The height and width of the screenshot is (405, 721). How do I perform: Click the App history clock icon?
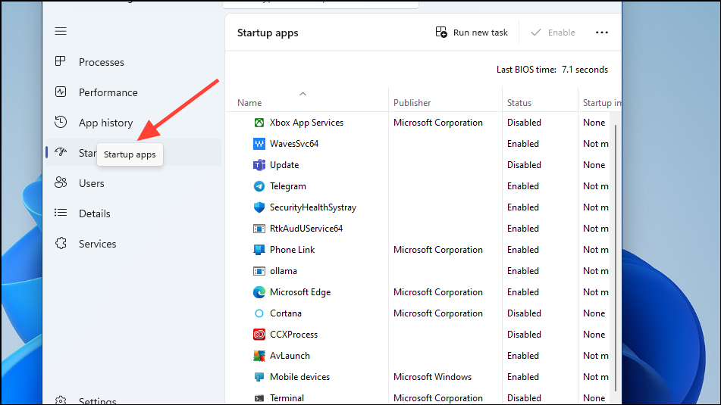pos(61,122)
